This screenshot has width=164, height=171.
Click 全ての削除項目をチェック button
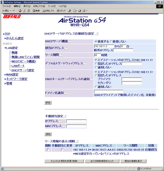coord(102,161)
